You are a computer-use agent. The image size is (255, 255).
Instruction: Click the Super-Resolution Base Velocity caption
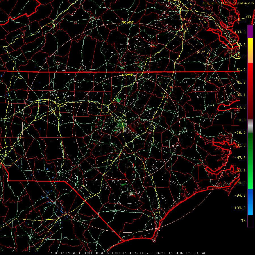click(129, 253)
